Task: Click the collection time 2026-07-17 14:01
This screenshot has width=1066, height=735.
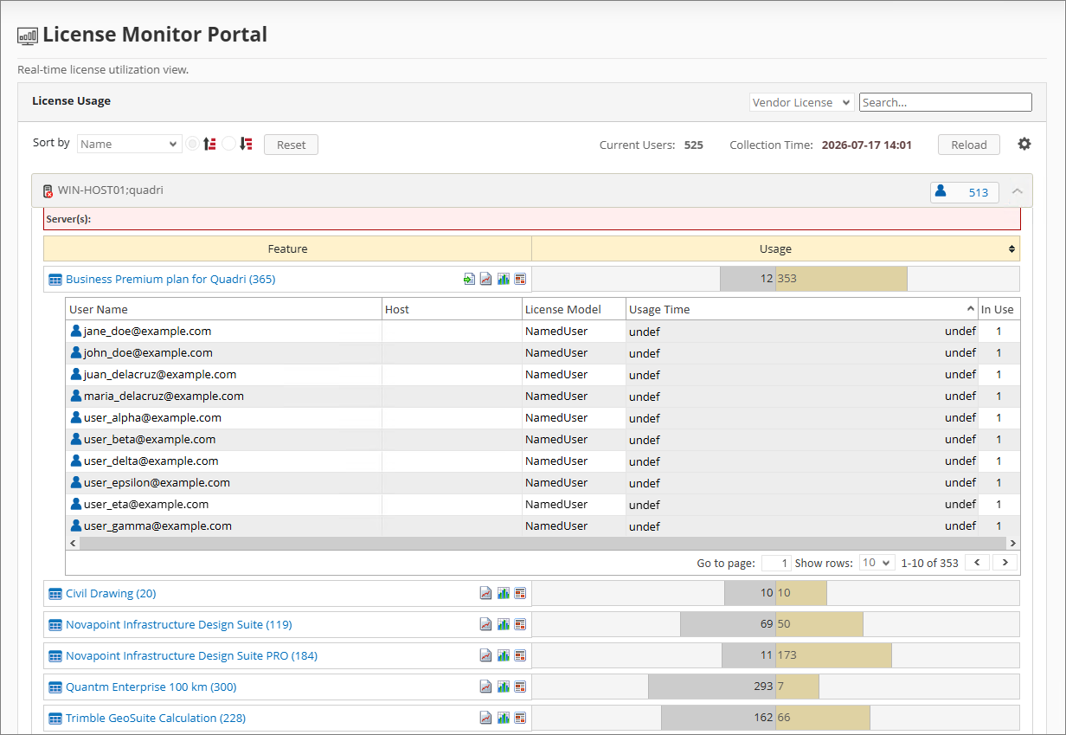Action: click(x=867, y=145)
